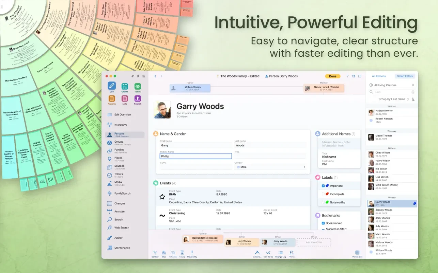Toggle the Bookmarked checkbox

click(x=323, y=223)
